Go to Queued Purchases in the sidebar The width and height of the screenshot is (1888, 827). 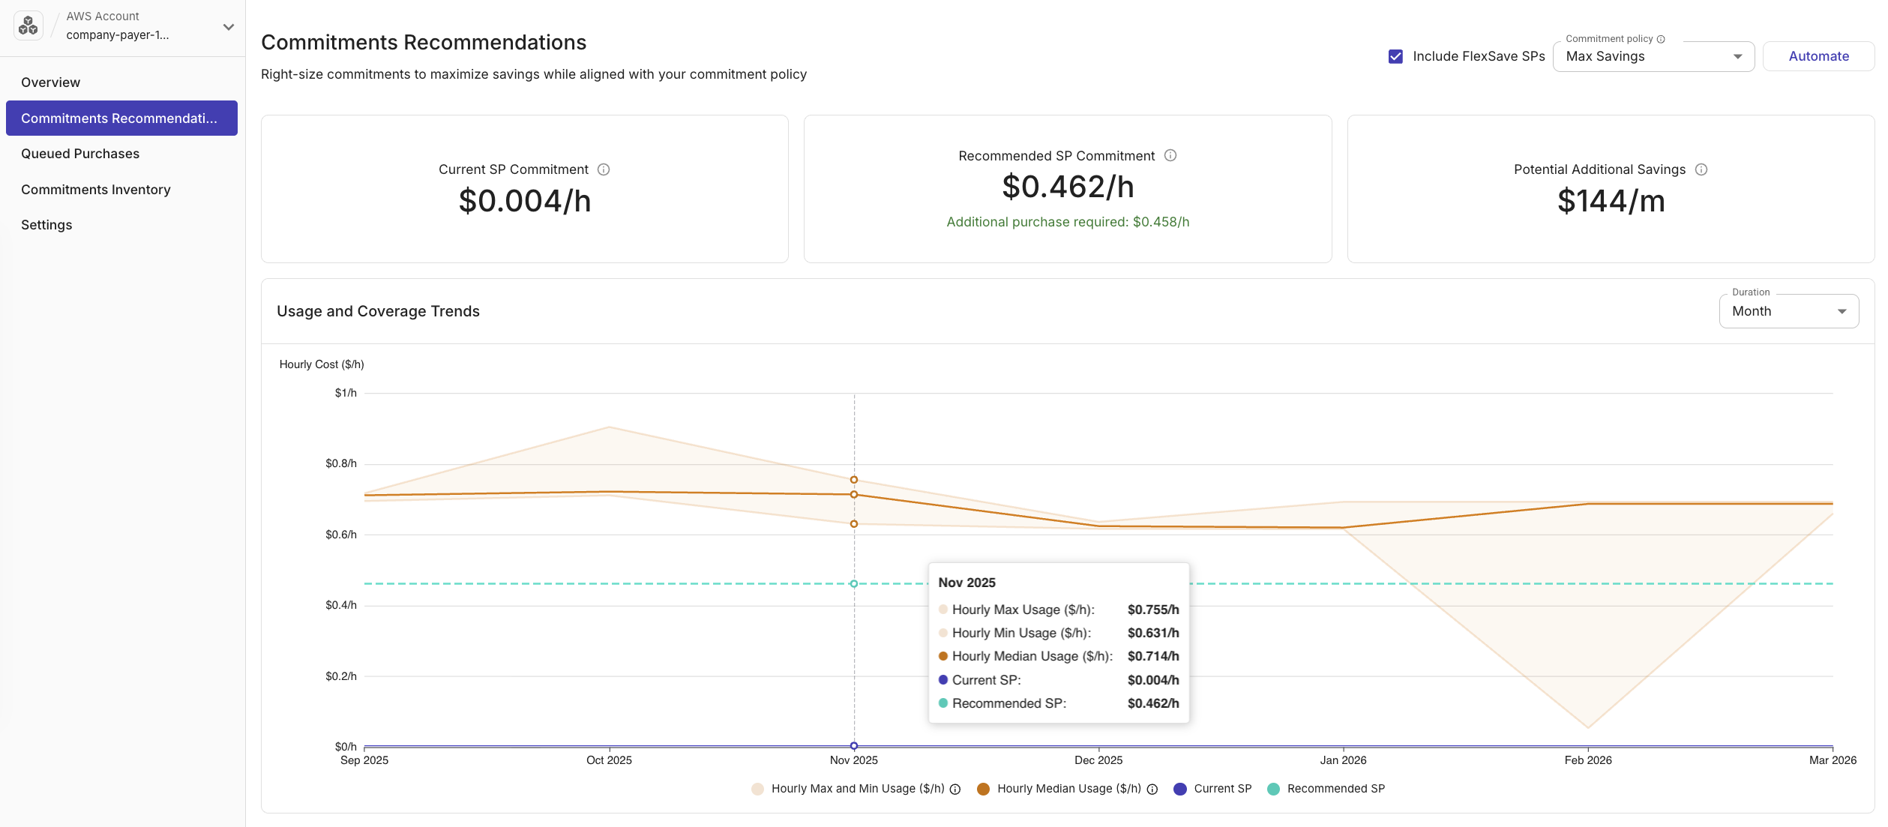click(x=80, y=153)
